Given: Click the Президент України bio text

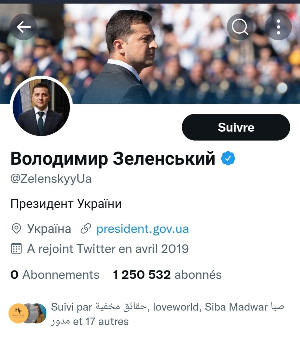Looking at the screenshot, I should [66, 204].
